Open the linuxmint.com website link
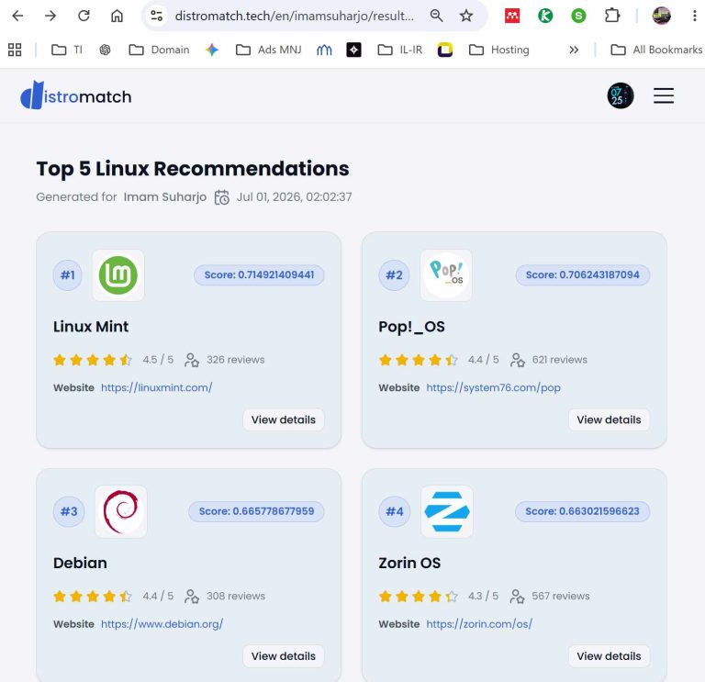The width and height of the screenshot is (705, 682). coord(156,387)
